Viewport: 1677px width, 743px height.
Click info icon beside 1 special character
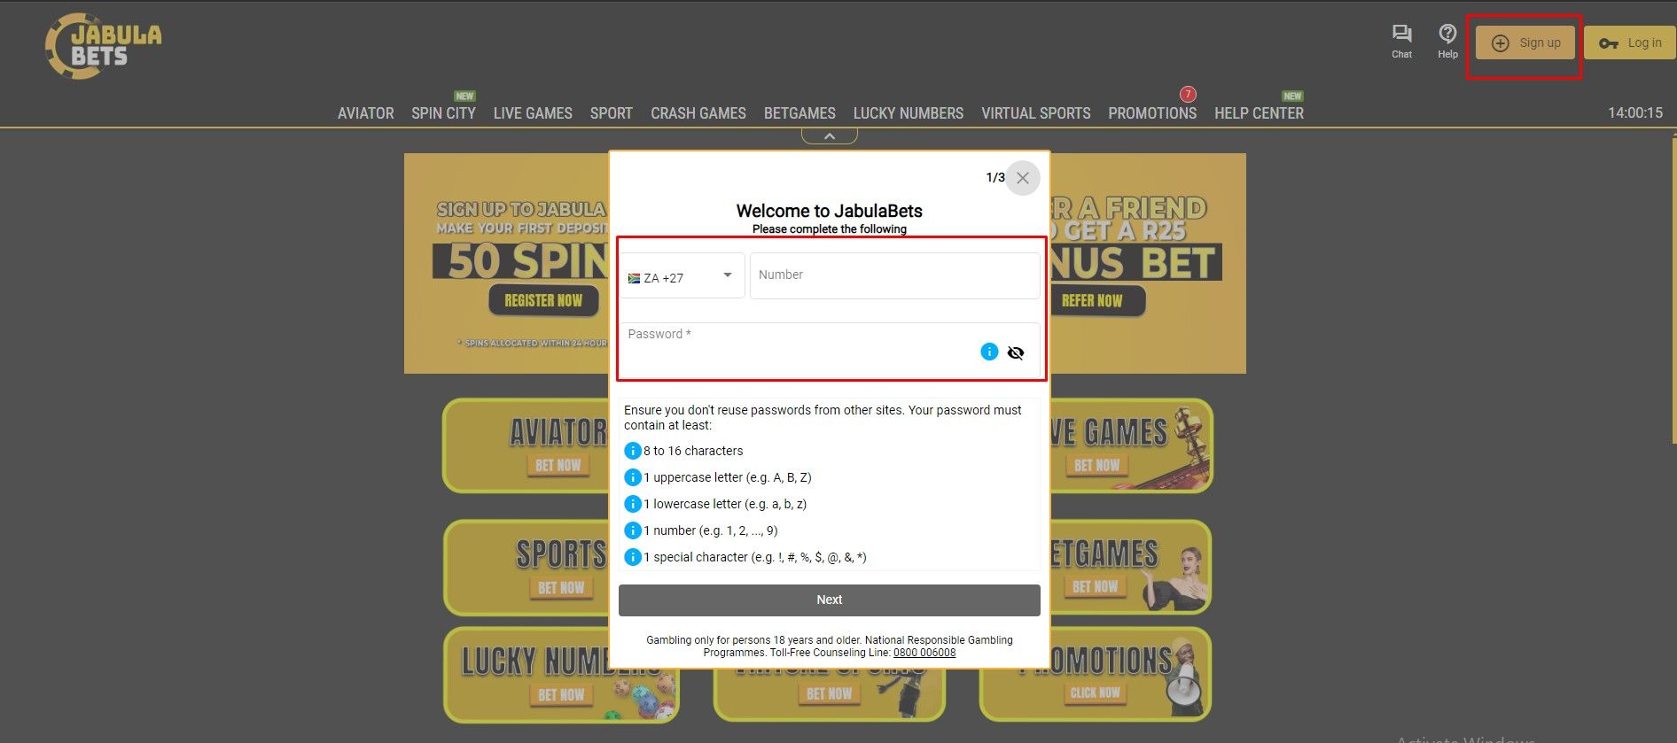click(633, 557)
